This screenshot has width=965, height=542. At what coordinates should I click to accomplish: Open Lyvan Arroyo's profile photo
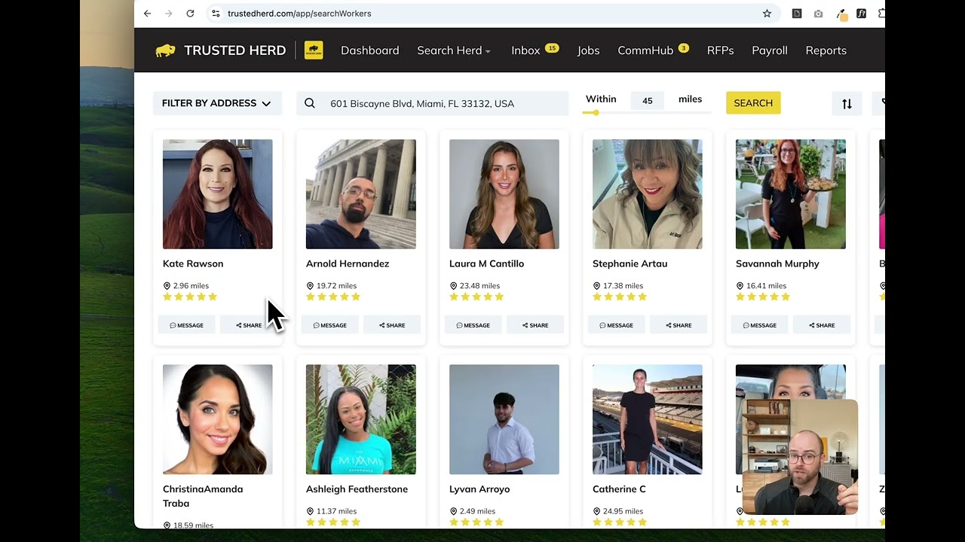[x=504, y=419]
